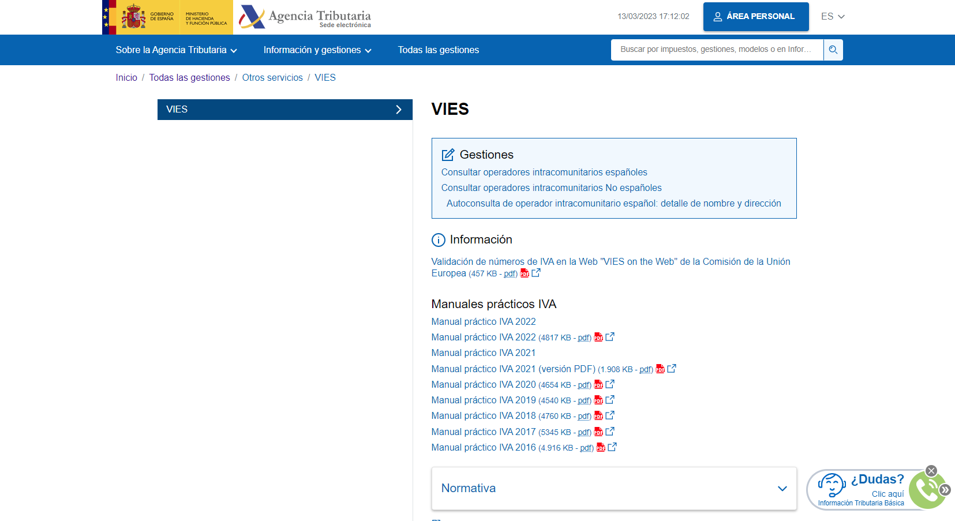Click the information circle icon beside Información
Image resolution: width=955 pixels, height=521 pixels.
[438, 239]
